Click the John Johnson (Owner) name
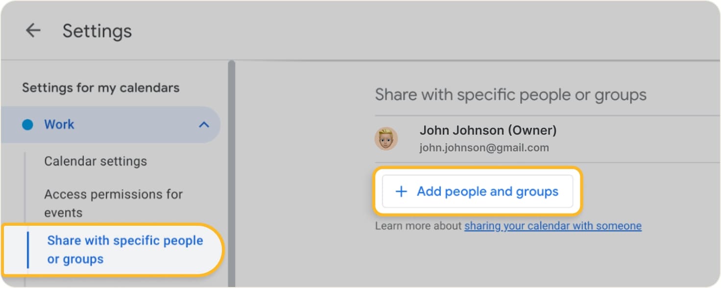Image resolution: width=721 pixels, height=288 pixels. pos(488,131)
